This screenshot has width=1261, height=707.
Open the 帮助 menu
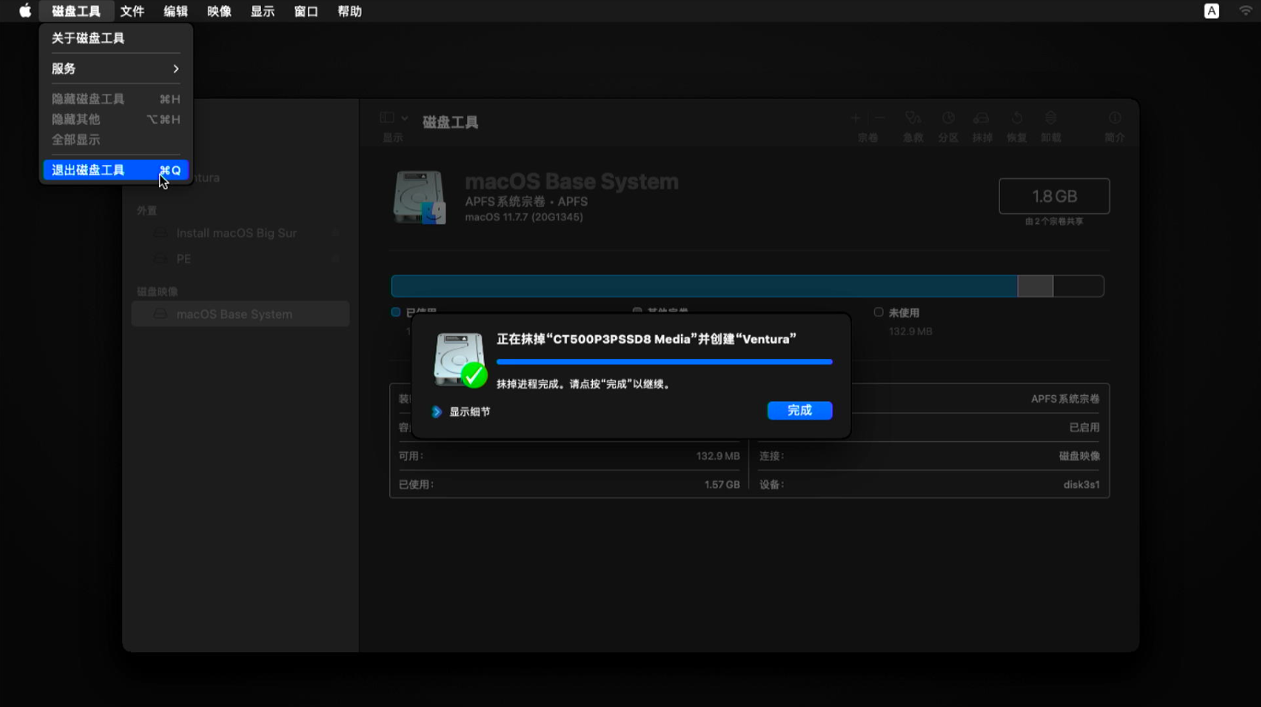click(x=350, y=11)
